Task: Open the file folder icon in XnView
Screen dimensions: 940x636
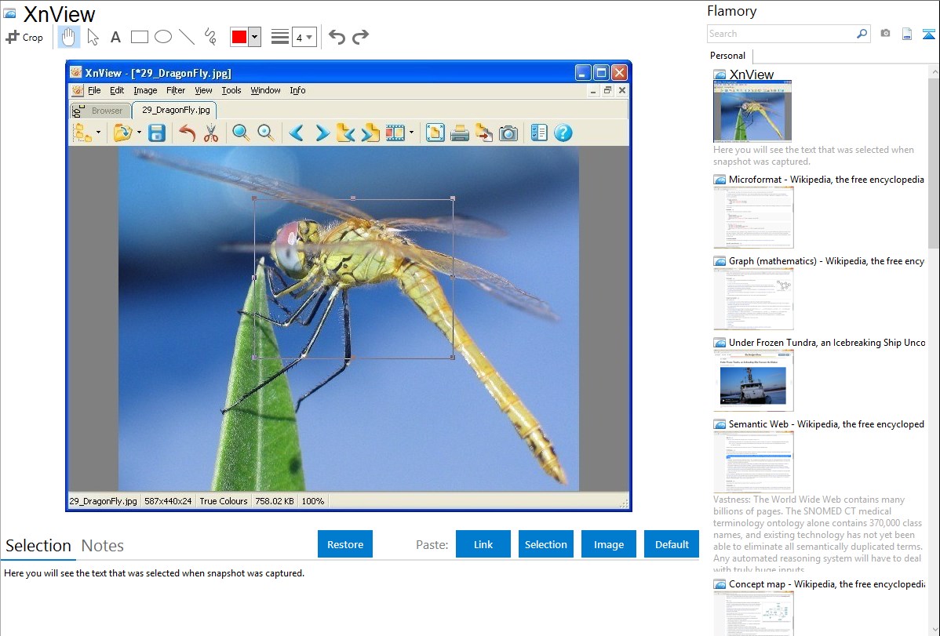Action: point(122,133)
